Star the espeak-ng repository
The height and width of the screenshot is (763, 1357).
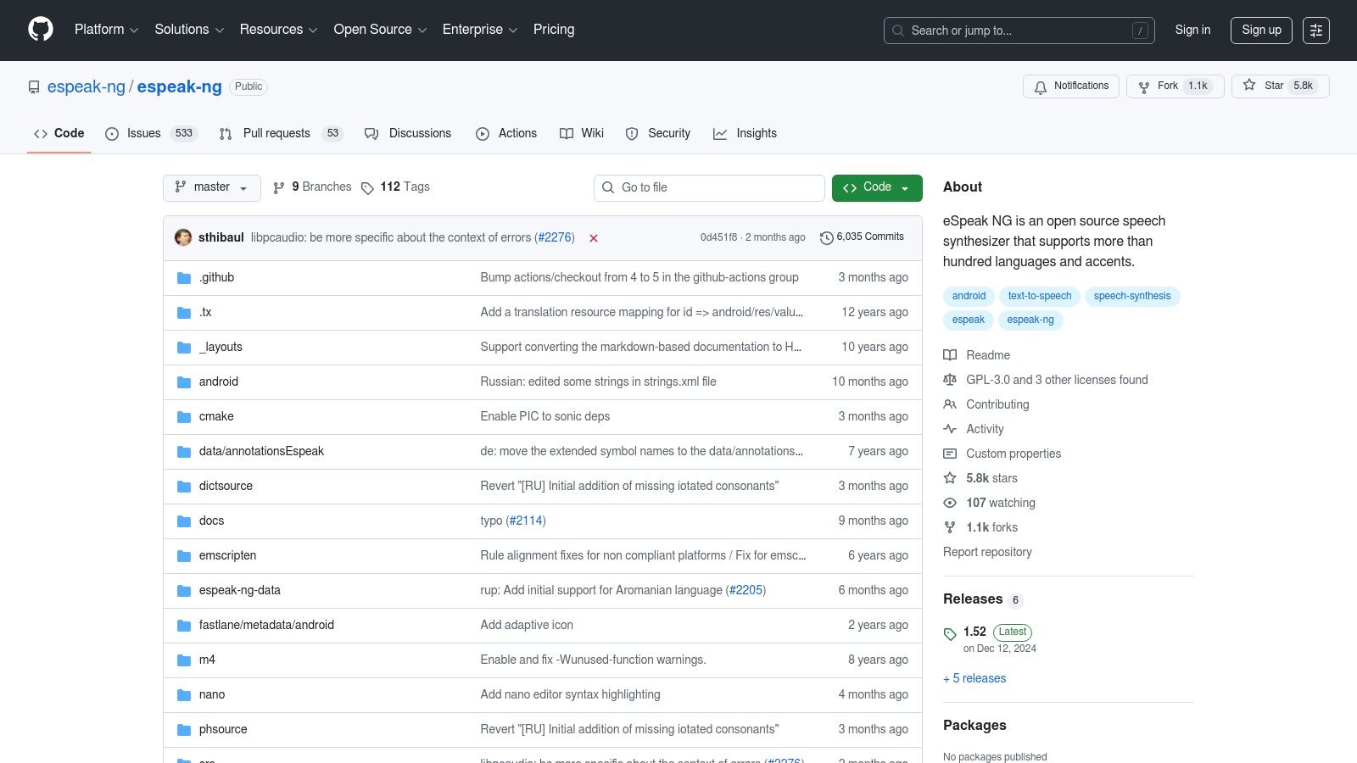tap(1265, 86)
